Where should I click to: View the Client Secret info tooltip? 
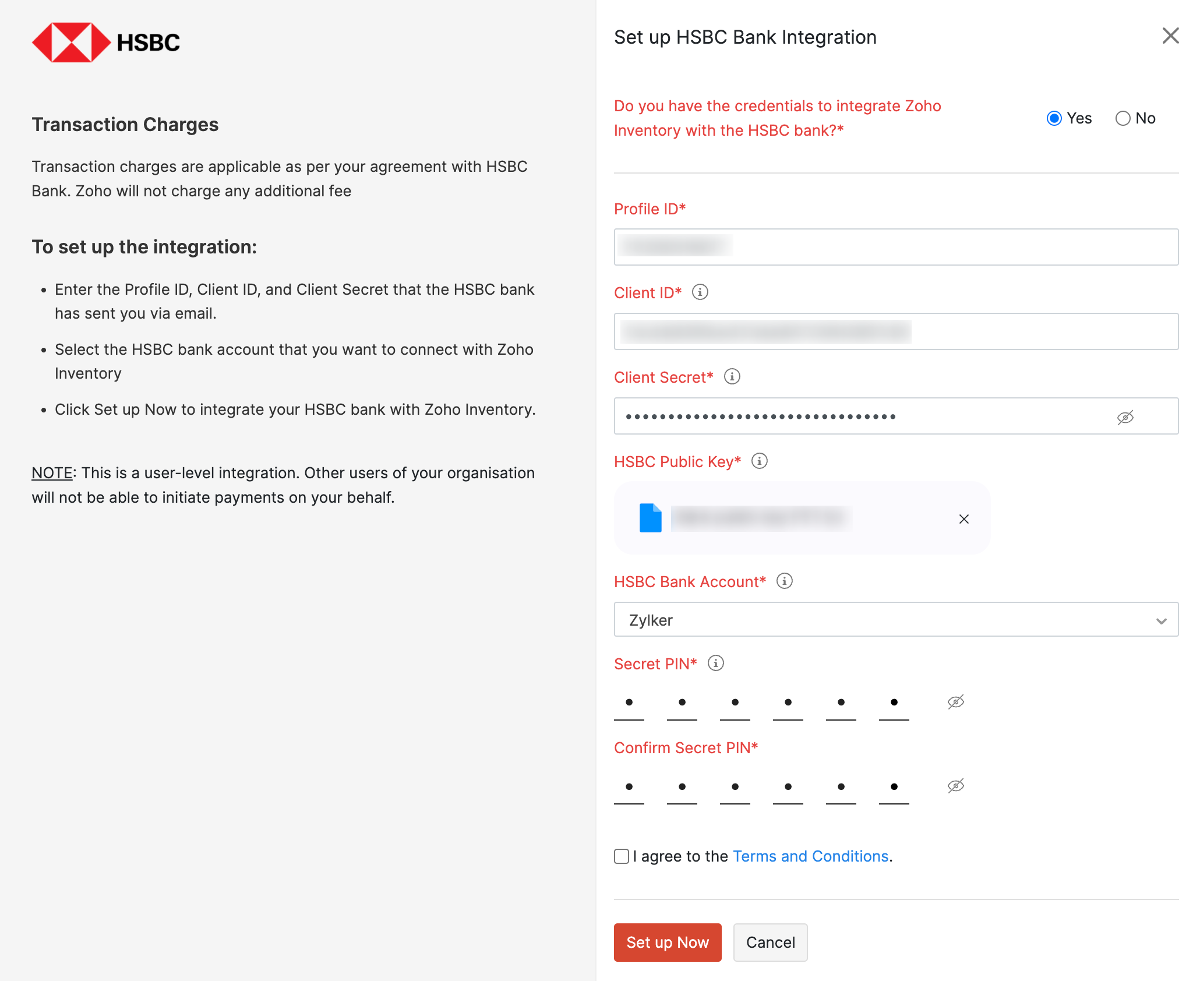point(732,377)
